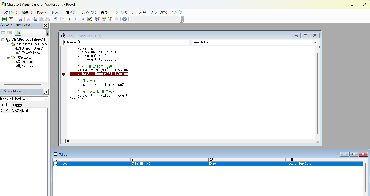Click the View Microsoft Excel toolbar icon
The height and width of the screenshot is (196, 370).
point(5,19)
